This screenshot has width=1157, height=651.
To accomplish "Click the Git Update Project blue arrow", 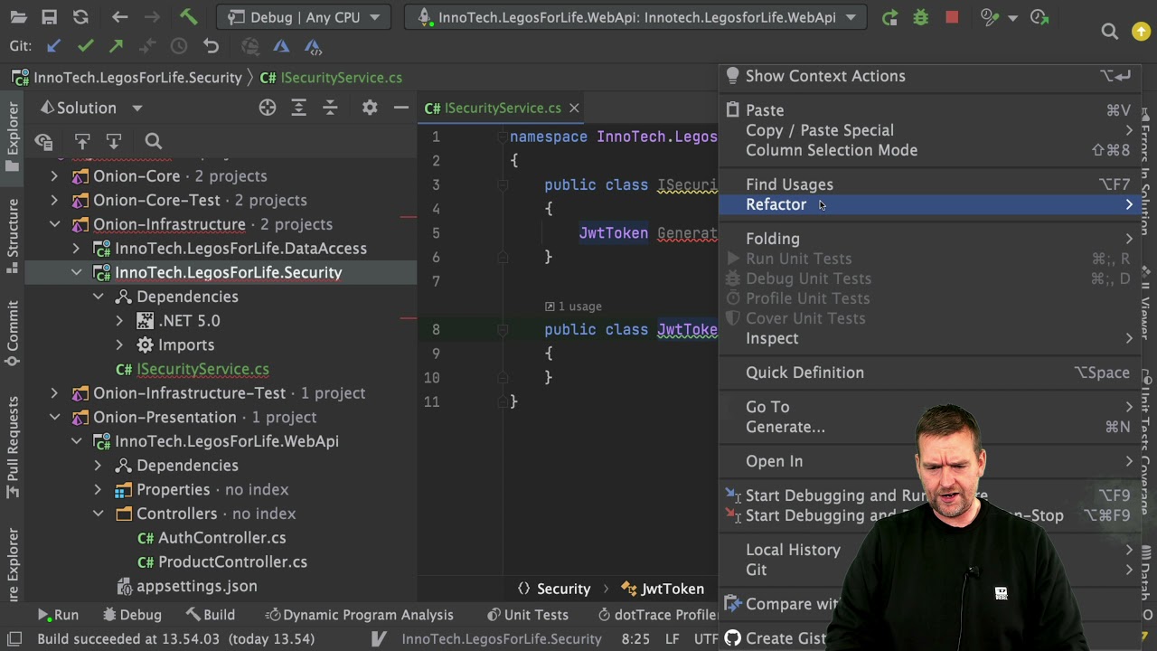I will click(53, 46).
